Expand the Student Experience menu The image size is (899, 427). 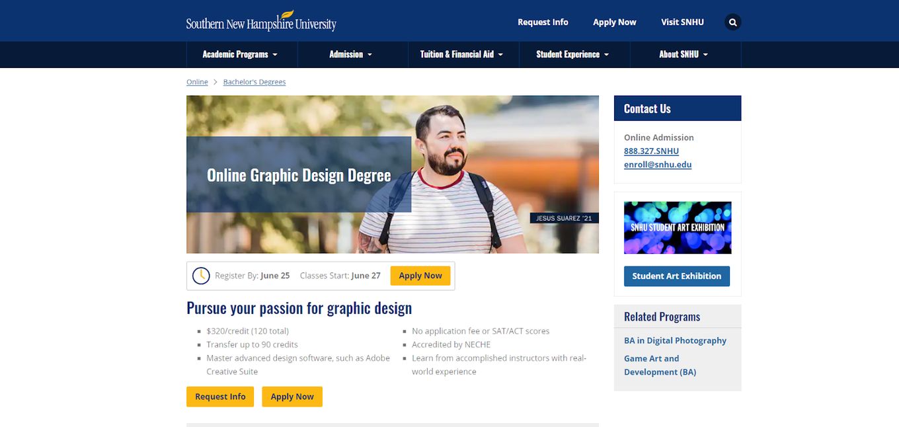coord(574,55)
